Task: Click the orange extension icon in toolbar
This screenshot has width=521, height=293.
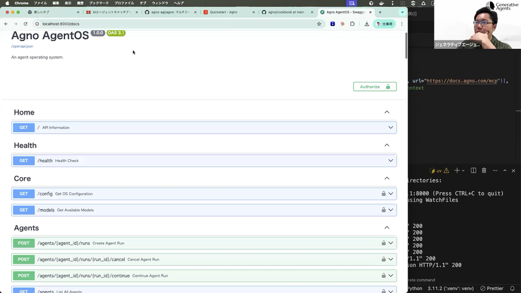Action: pyautogui.click(x=343, y=24)
